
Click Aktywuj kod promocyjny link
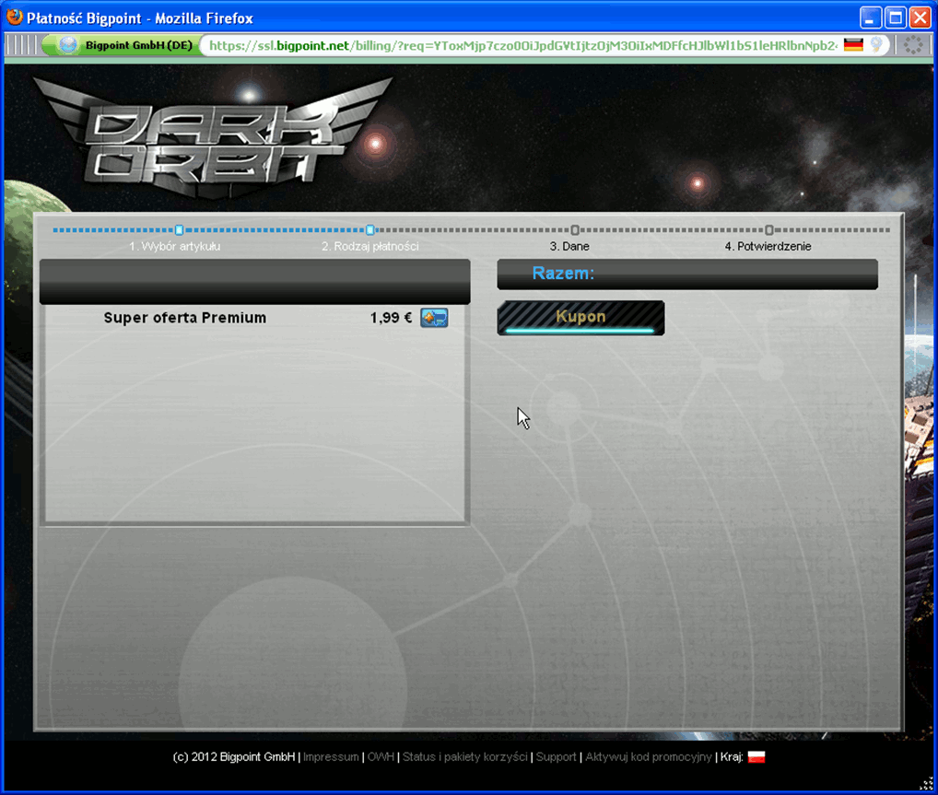[x=649, y=756]
